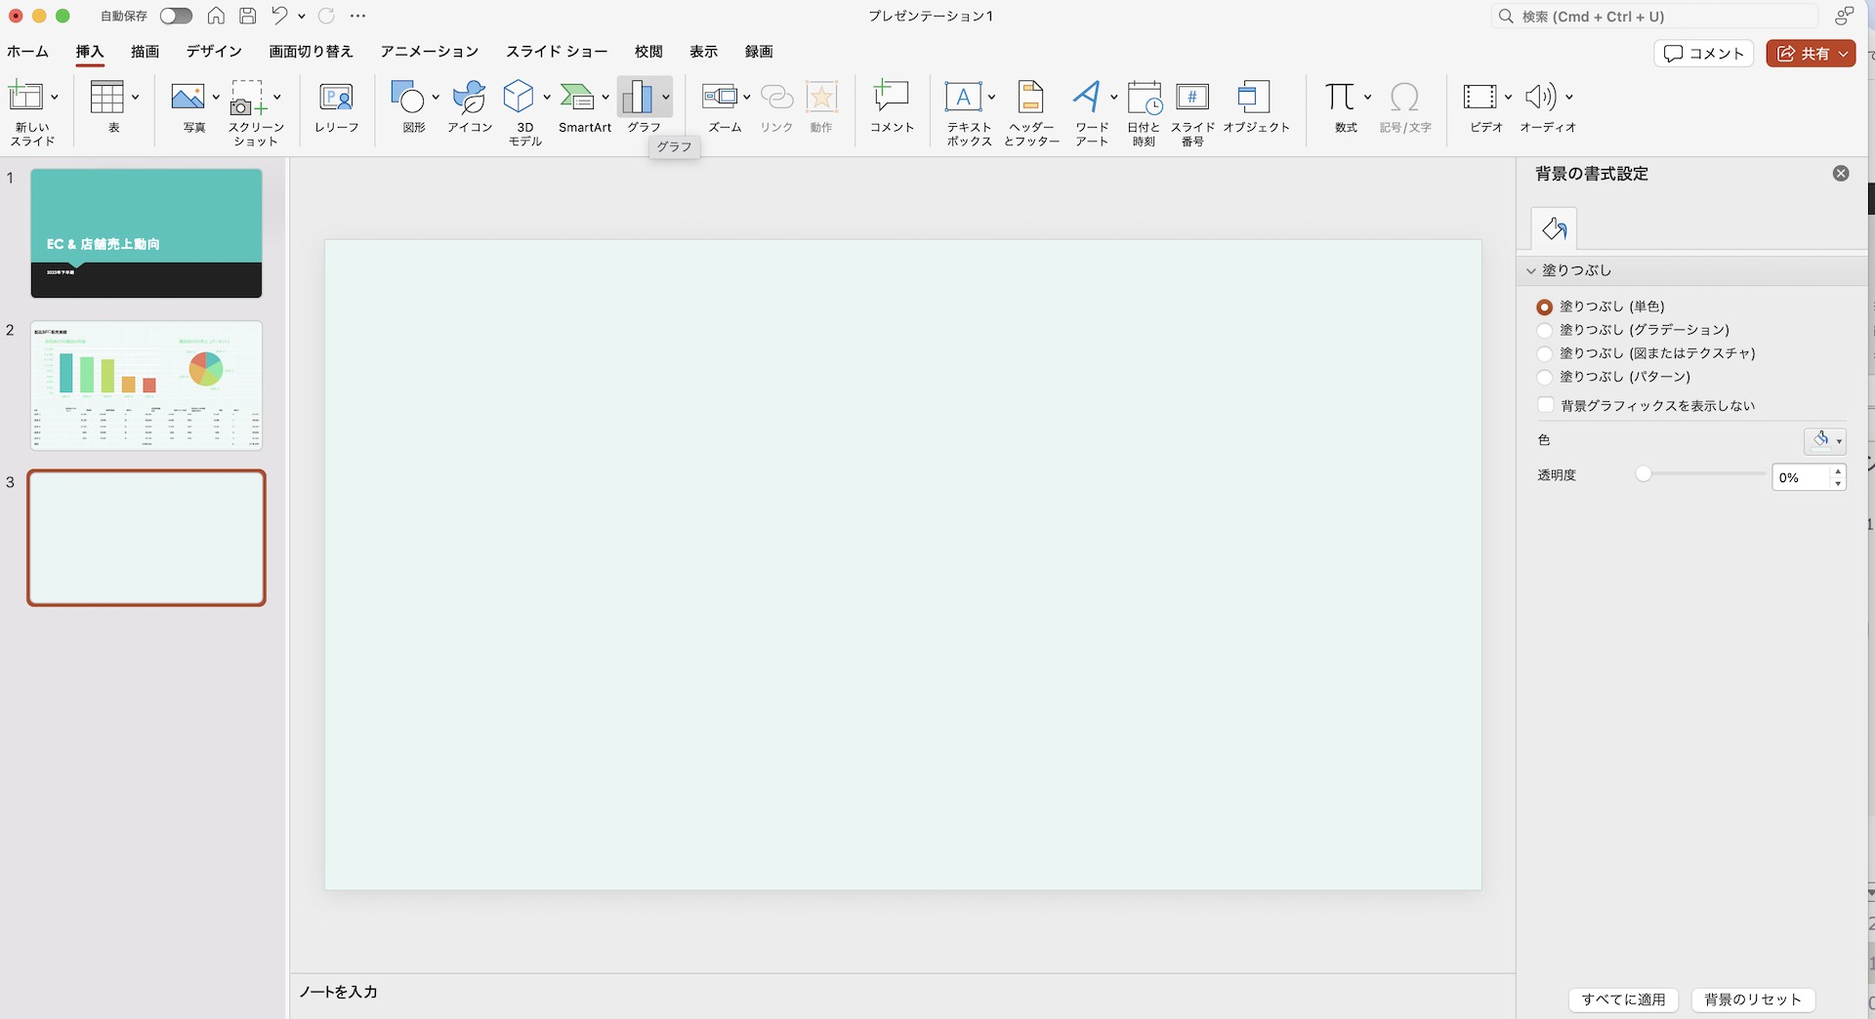Open Header and Footer (ヘッダーとフッター)
Image resolution: width=1875 pixels, height=1019 pixels.
1031,97
